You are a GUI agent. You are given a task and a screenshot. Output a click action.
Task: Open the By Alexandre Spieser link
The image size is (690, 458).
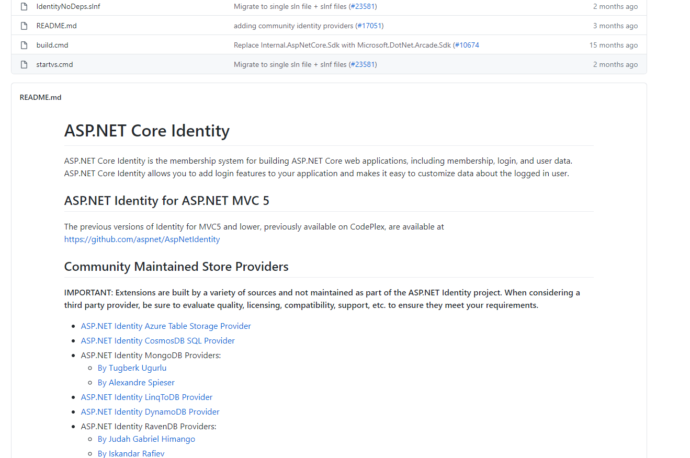click(136, 383)
